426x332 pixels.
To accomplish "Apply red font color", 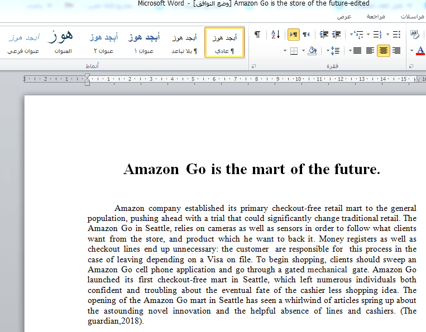I will (x=420, y=51).
